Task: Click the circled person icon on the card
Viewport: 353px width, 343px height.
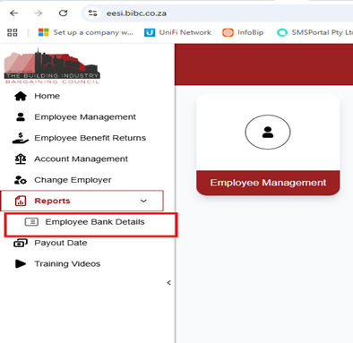Action: tap(268, 132)
